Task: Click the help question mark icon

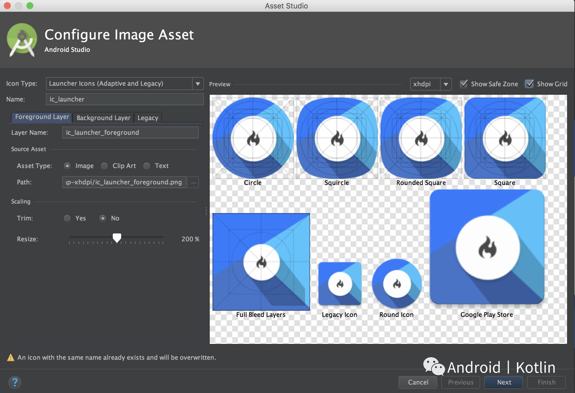Action: (x=15, y=382)
